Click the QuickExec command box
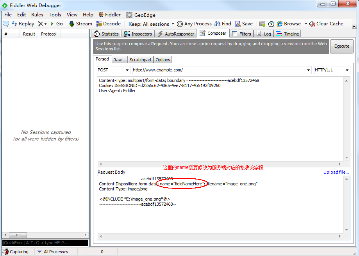 pos(45,243)
